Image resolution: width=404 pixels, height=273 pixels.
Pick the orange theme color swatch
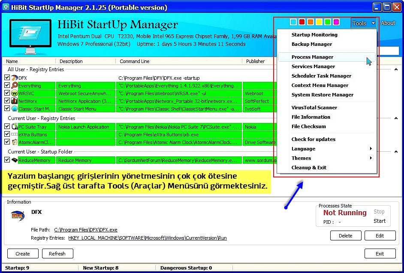(311, 22)
